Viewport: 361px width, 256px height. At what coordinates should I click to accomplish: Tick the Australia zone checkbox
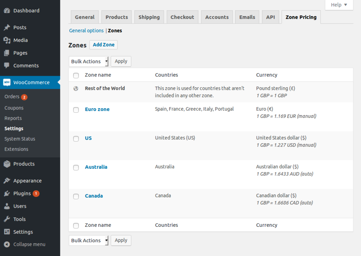click(76, 168)
